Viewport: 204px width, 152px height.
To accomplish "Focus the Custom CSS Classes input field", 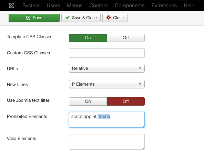I will [x=107, y=53].
